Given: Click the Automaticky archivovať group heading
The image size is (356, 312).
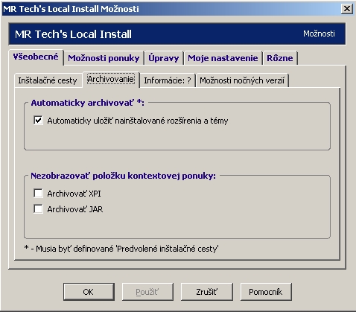Looking at the screenshot, I should [87, 103].
